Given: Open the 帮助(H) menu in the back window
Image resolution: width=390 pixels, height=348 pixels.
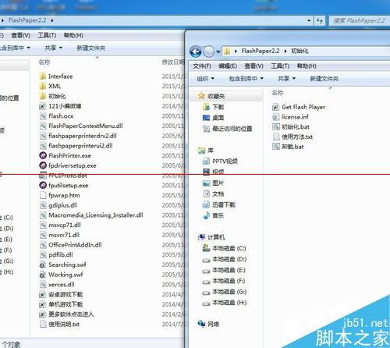Looking at the screenshot, I should click(x=73, y=35).
